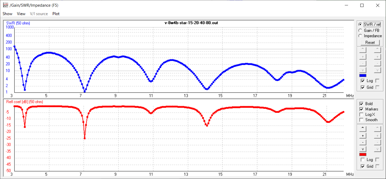Screen dimensions: 386x179
Task: Enable the Log X checkbox
Action: point(362,115)
